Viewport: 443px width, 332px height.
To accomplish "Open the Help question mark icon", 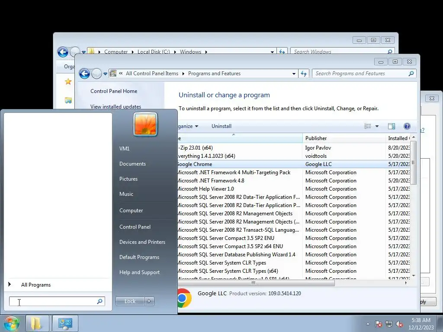I will pyautogui.click(x=407, y=126).
